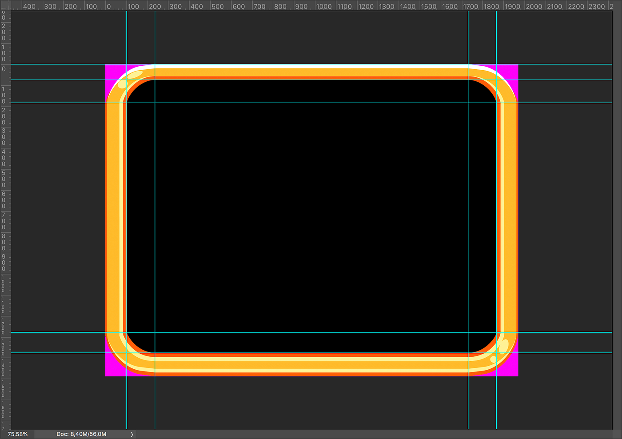The height and width of the screenshot is (439, 622).
Task: Click the horizontal ruler at the top
Action: [311, 6]
